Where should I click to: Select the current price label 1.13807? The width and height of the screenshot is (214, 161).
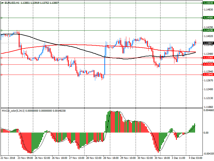[208, 43]
